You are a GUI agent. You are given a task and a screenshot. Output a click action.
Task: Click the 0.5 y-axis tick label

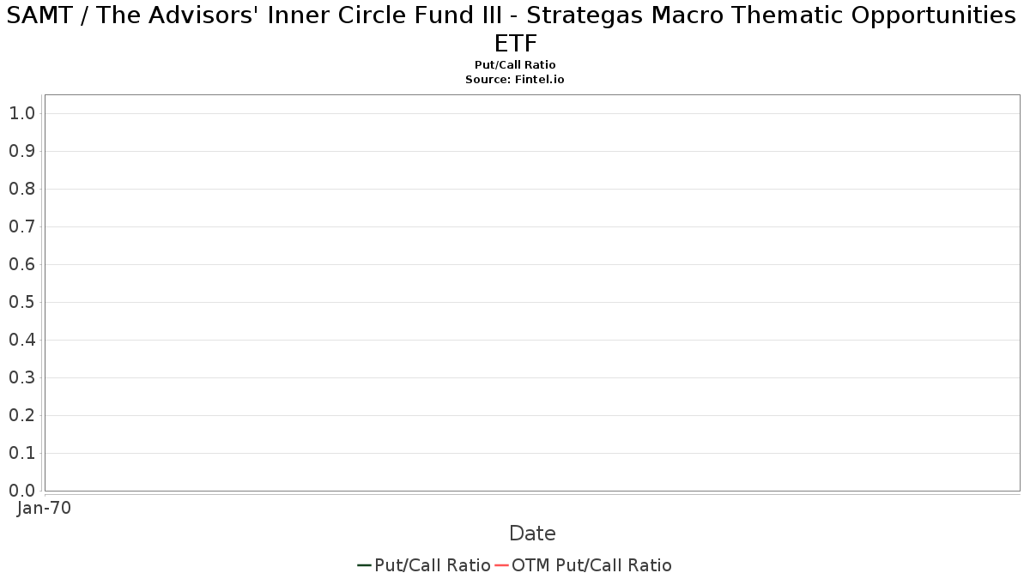click(x=22, y=302)
